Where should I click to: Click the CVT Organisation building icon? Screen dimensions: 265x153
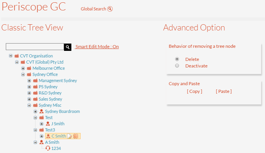point(17,56)
